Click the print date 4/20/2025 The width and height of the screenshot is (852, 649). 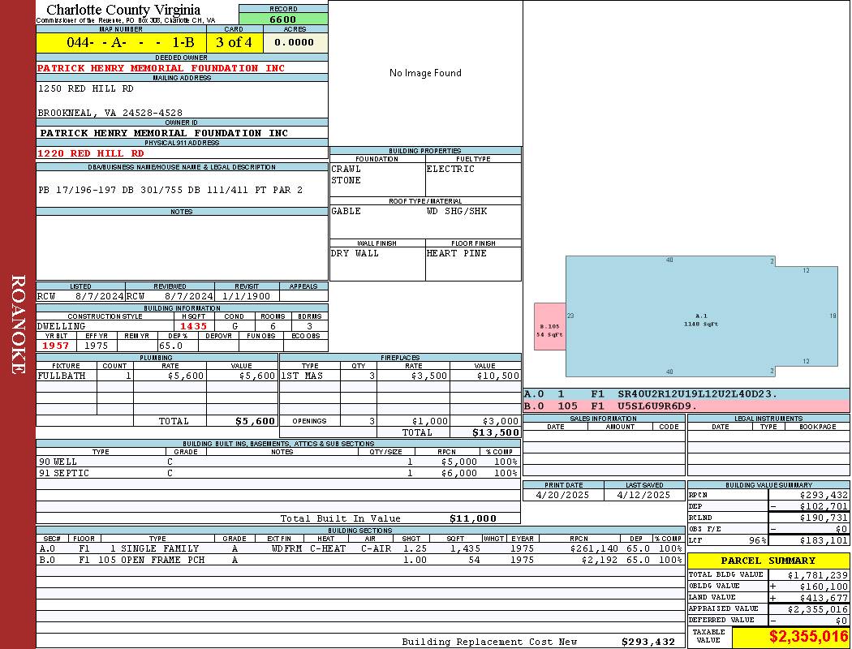click(563, 494)
